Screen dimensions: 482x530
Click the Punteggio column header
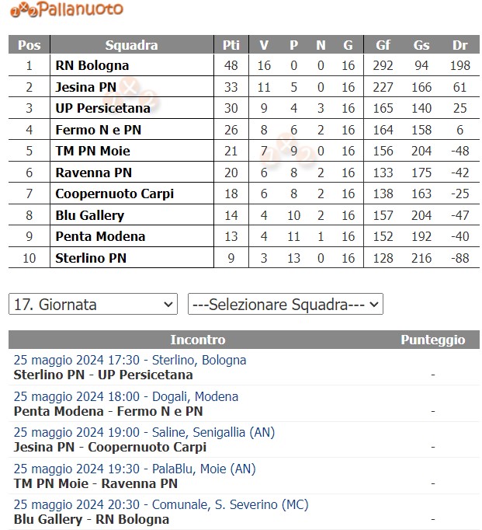[432, 340]
